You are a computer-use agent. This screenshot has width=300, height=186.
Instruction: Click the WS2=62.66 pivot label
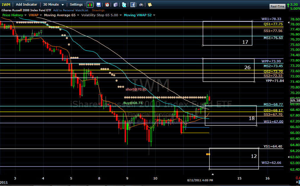tap(271, 163)
